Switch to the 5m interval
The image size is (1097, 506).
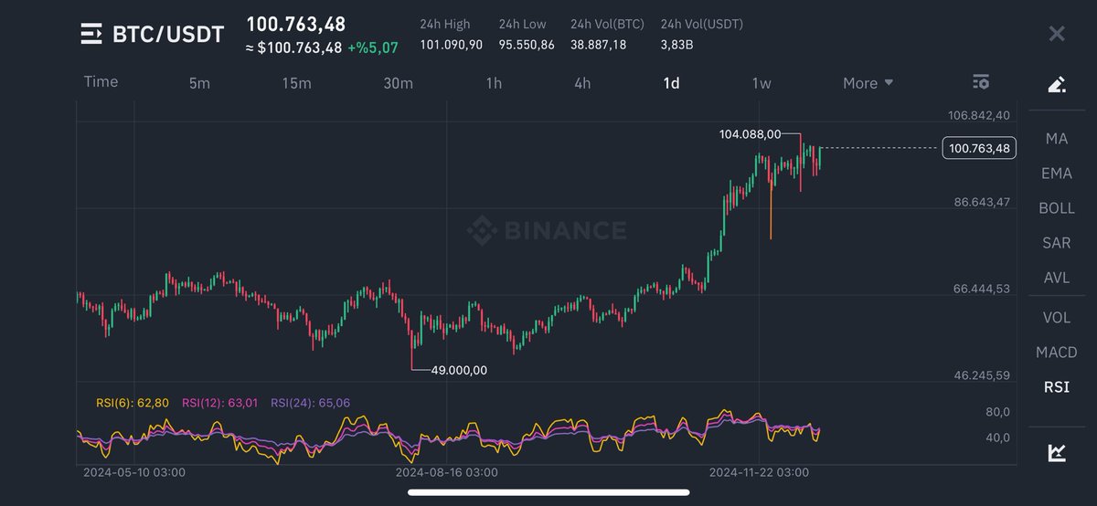(199, 83)
